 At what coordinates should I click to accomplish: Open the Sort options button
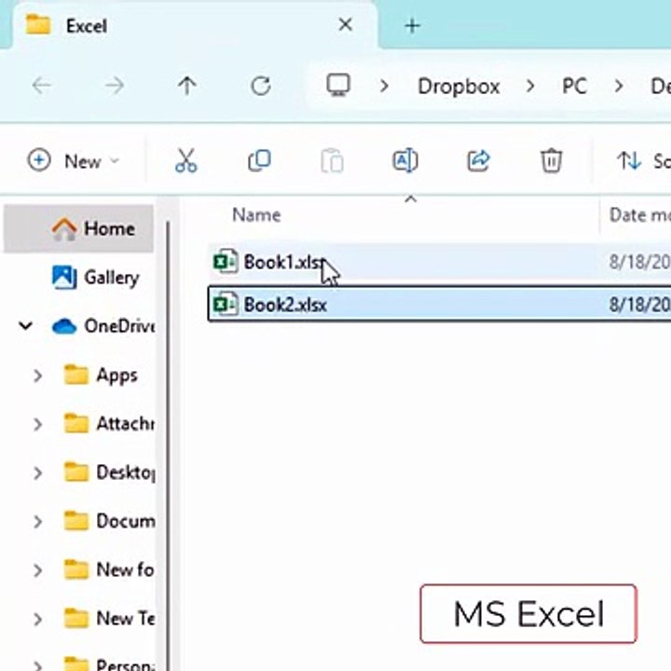point(643,161)
